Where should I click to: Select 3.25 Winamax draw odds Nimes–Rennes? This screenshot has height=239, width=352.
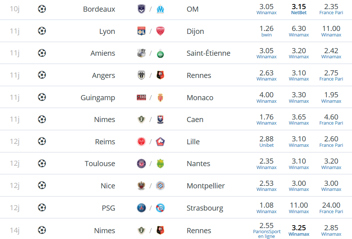click(x=299, y=231)
